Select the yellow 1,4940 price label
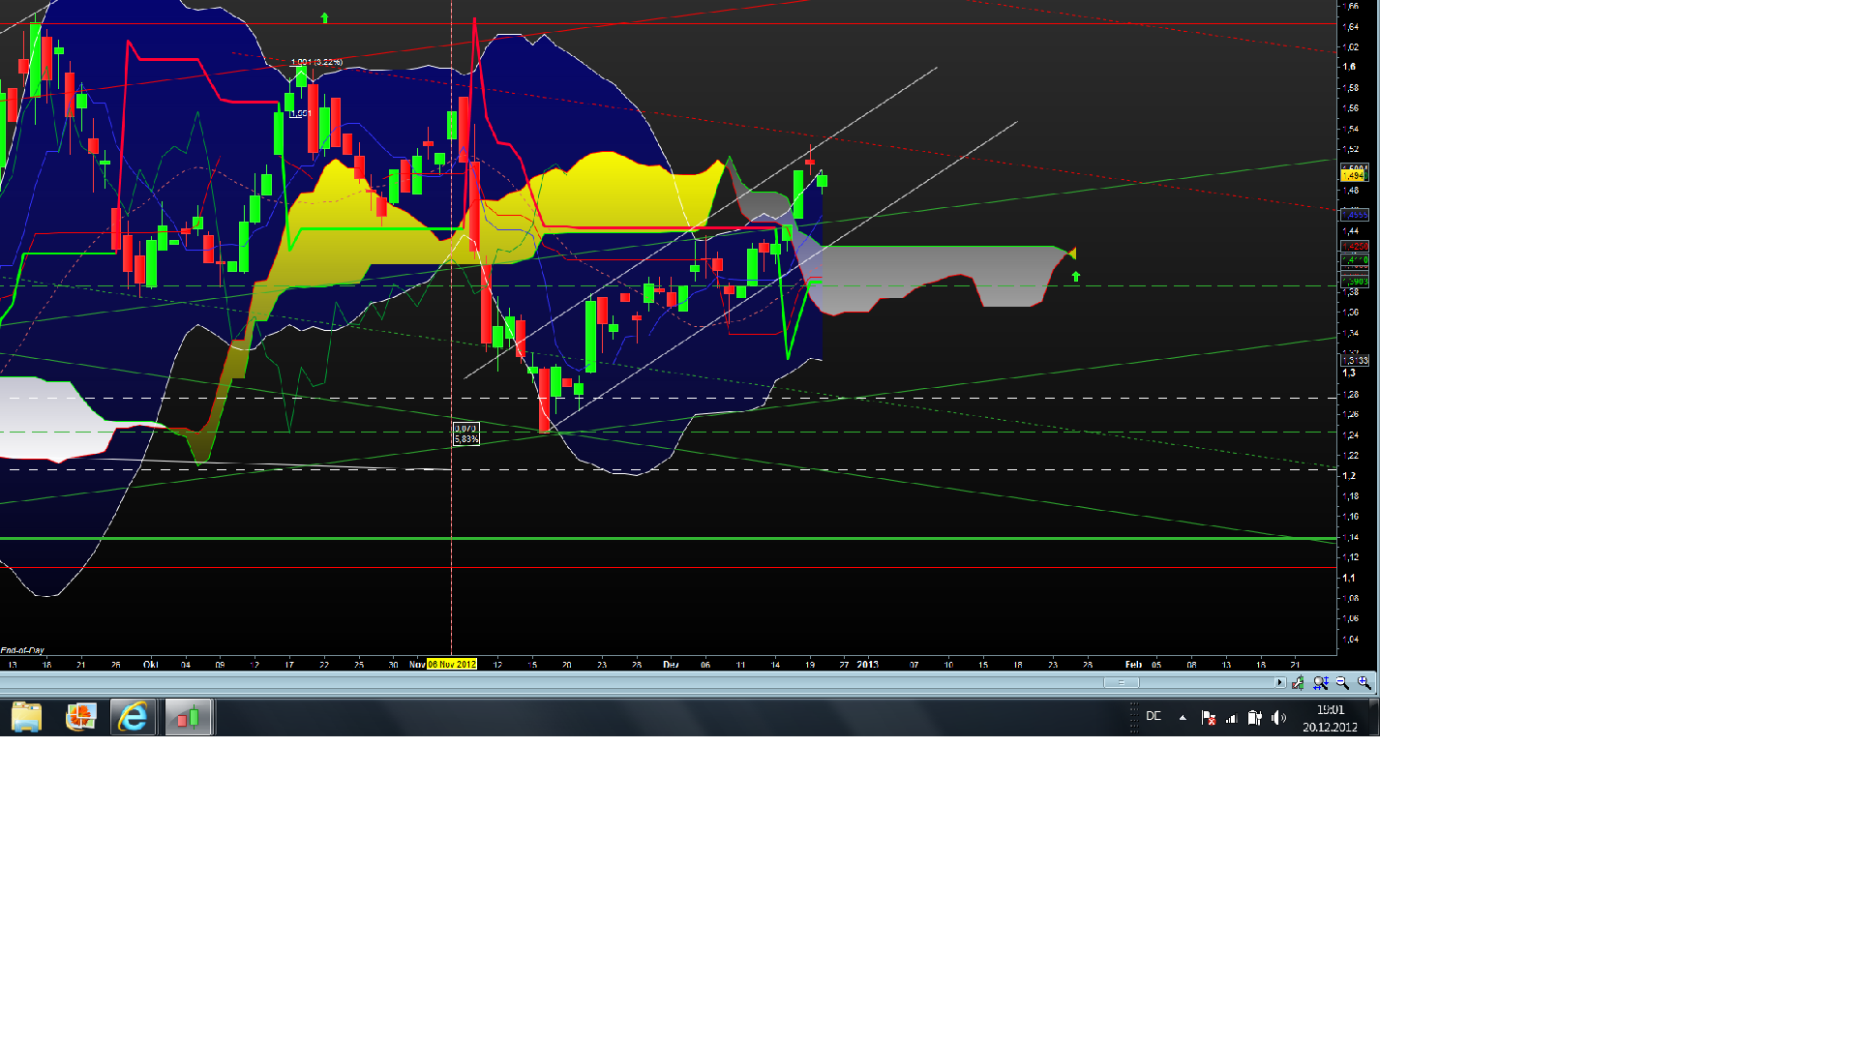 (x=1354, y=176)
